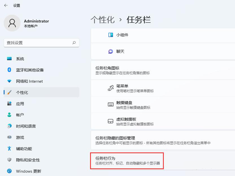The image size is (235, 176).
Task: Expand the 任务栏行为 section
Action: pos(163,161)
